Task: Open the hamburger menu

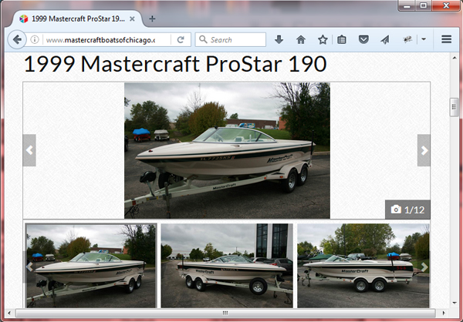Action: [447, 39]
